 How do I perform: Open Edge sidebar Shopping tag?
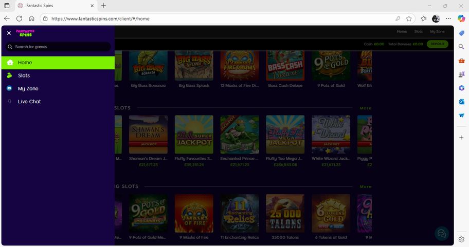(x=461, y=33)
